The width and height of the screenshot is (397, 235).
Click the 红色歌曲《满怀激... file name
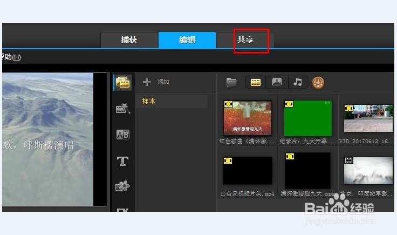[x=247, y=142]
